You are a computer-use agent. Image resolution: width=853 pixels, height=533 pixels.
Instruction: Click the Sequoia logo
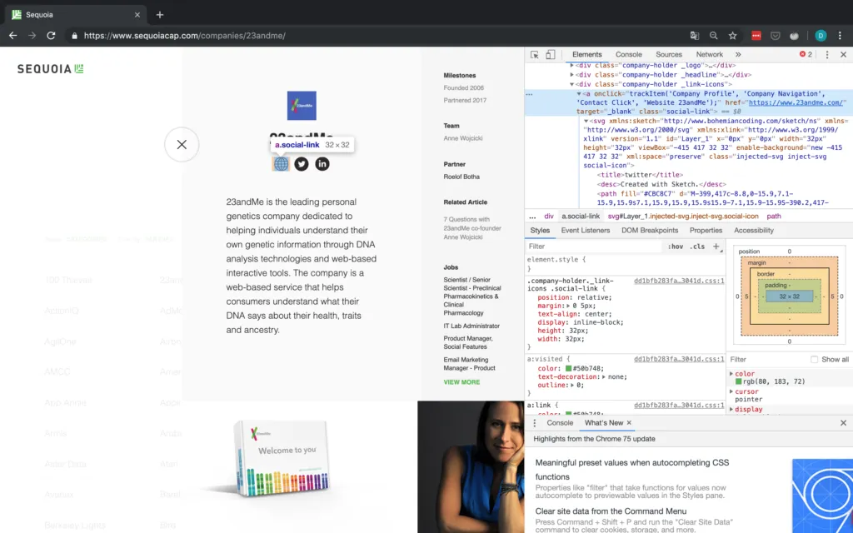point(50,68)
